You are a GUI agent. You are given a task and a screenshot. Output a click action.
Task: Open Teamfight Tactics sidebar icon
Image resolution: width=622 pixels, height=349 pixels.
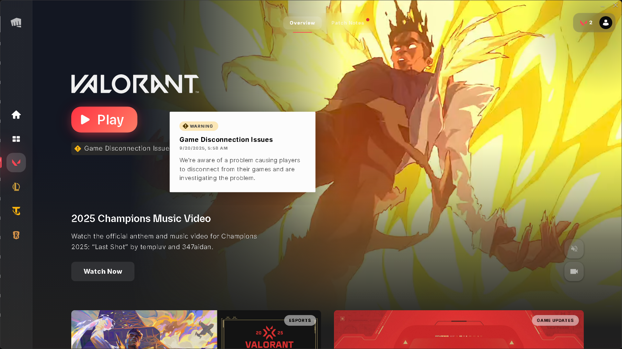[16, 211]
